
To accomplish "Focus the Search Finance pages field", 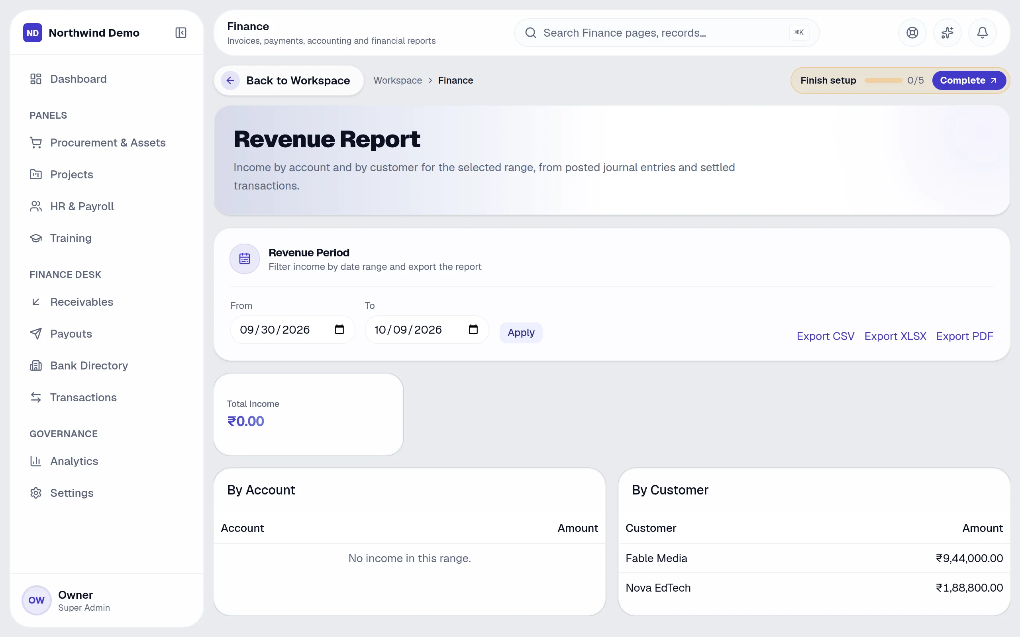I will click(x=666, y=32).
